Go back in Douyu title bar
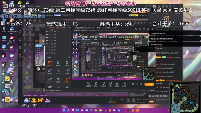 [29, 6]
